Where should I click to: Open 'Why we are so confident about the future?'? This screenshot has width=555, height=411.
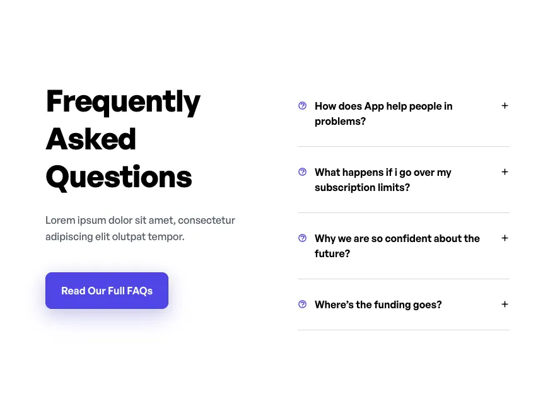tap(397, 246)
